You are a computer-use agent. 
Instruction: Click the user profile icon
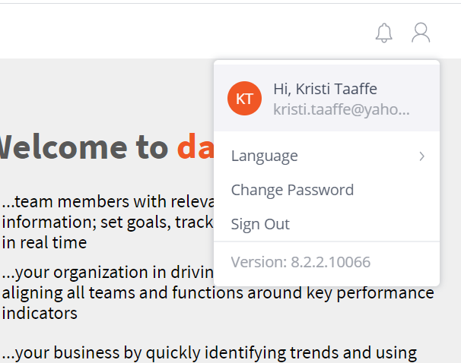pyautogui.click(x=421, y=33)
